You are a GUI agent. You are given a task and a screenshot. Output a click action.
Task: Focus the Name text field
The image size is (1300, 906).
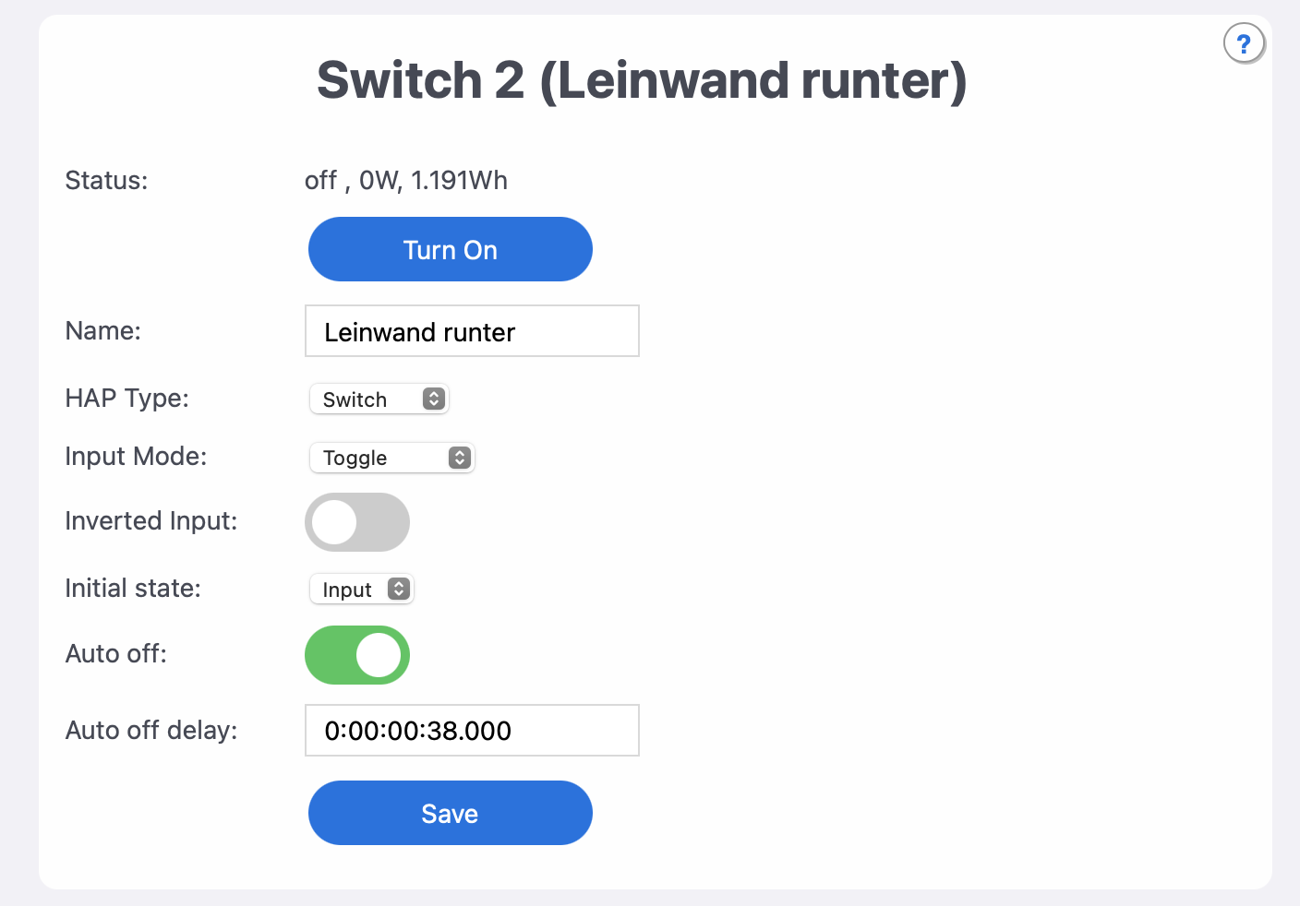[x=472, y=331]
